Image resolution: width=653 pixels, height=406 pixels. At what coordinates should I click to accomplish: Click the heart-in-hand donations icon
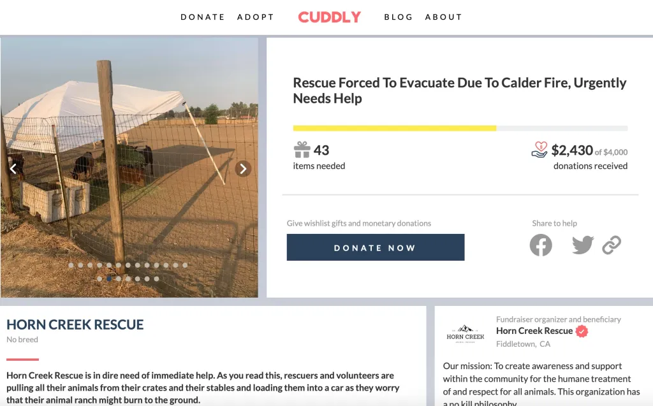click(x=539, y=150)
